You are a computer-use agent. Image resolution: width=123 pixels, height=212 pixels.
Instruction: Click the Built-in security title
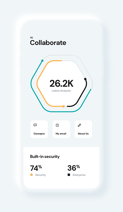45,157
